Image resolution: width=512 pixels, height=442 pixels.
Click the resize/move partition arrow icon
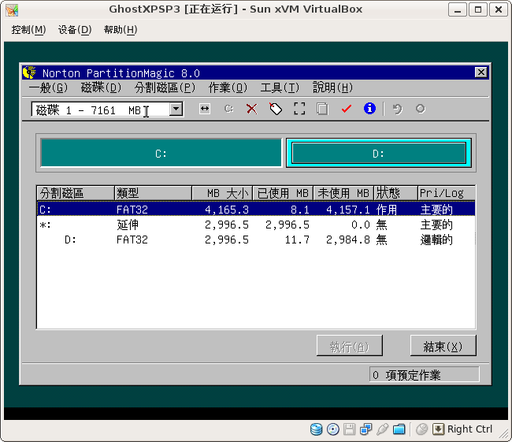click(x=205, y=109)
